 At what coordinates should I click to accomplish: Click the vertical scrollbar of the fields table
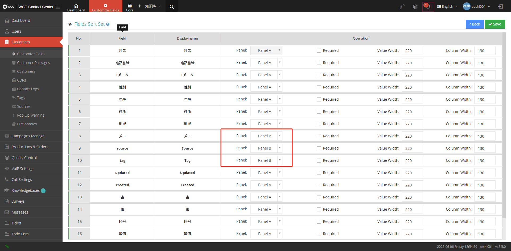(504, 125)
